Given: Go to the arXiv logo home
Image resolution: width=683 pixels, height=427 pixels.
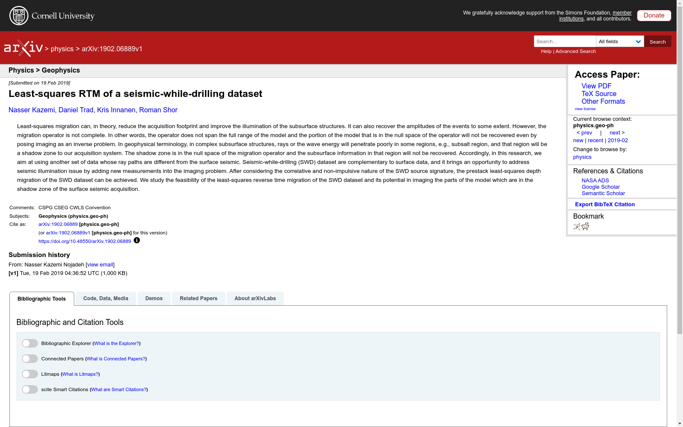Looking at the screenshot, I should point(23,48).
